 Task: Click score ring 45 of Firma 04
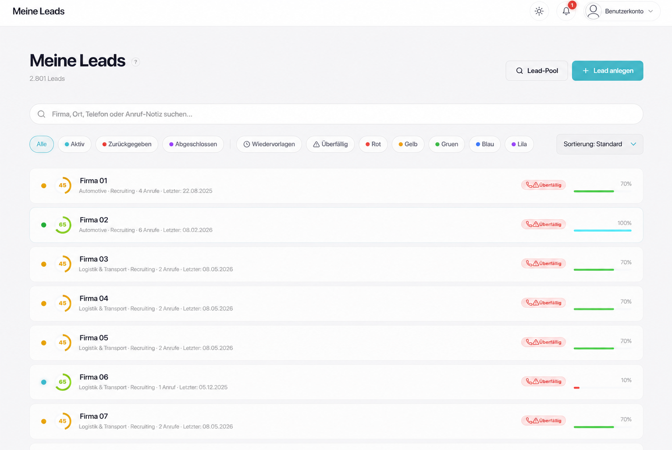(63, 303)
